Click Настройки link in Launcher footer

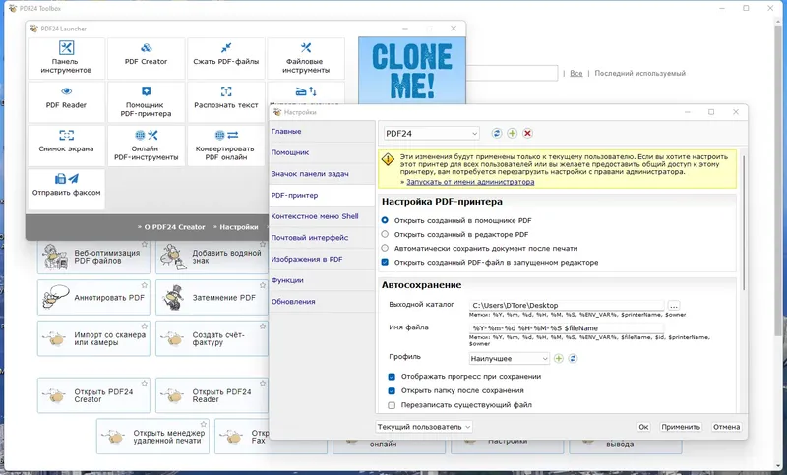click(239, 227)
